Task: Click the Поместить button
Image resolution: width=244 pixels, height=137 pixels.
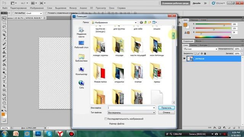Action: pyautogui.click(x=166, y=108)
